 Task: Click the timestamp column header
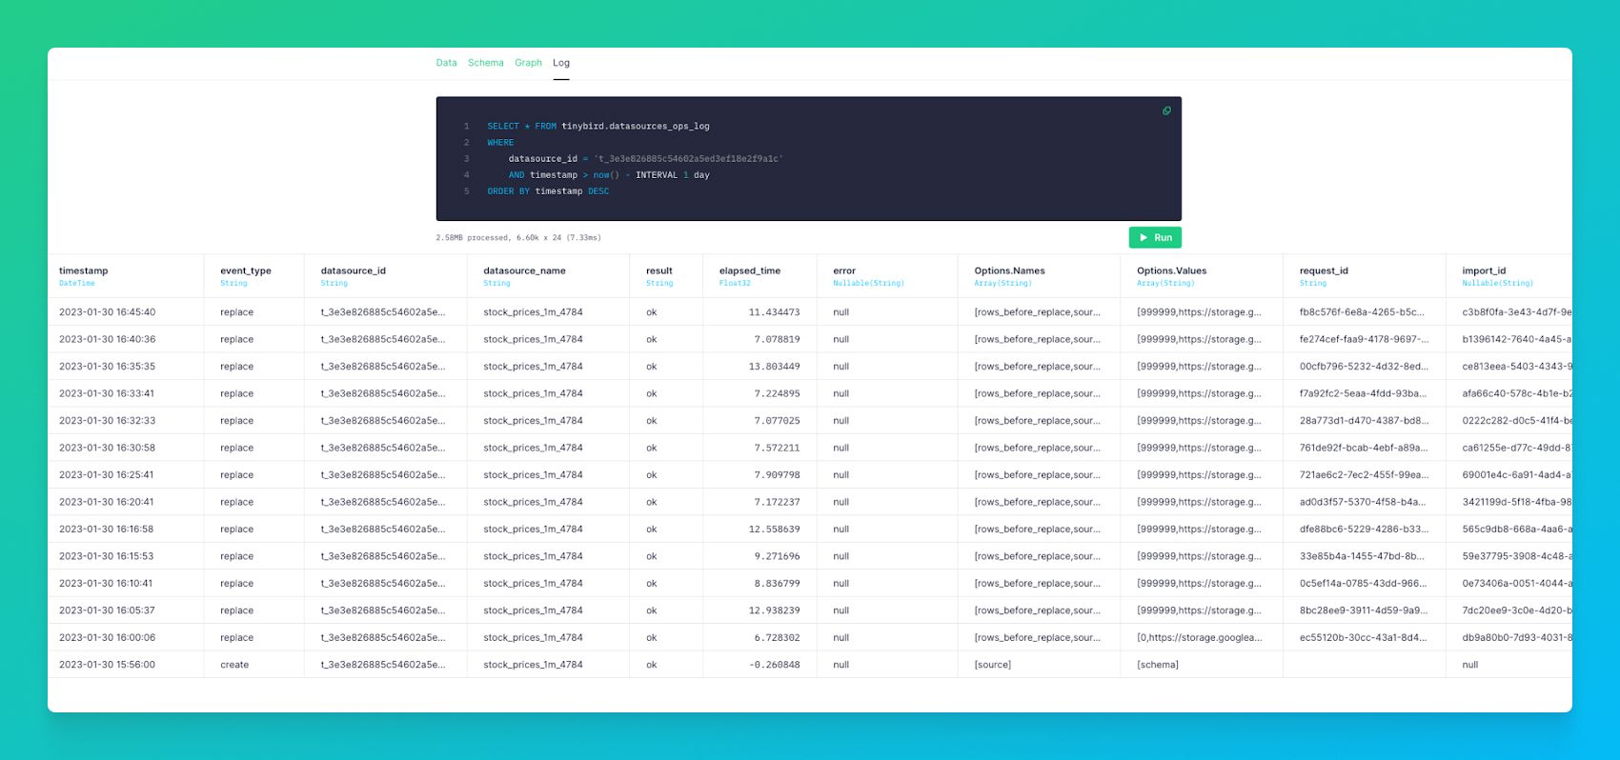click(84, 271)
